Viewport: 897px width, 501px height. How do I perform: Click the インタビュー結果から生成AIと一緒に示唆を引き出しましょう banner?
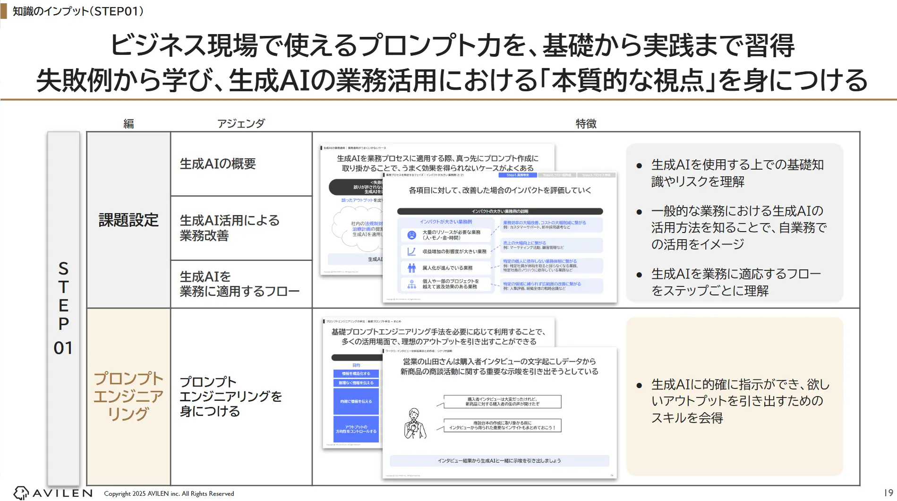pyautogui.click(x=500, y=460)
